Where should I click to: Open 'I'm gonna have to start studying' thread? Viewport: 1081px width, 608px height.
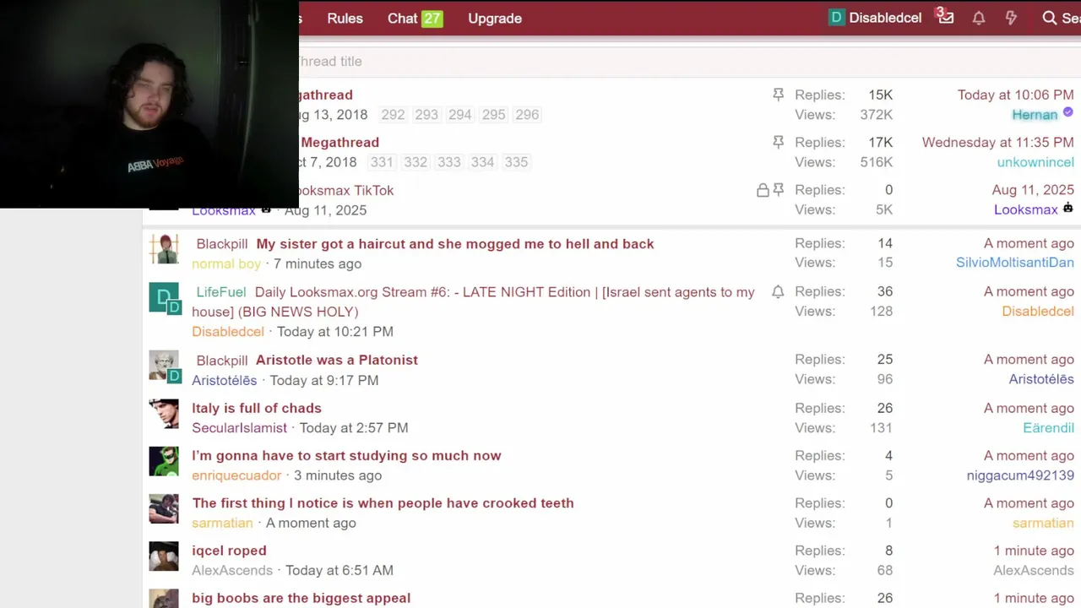click(346, 455)
